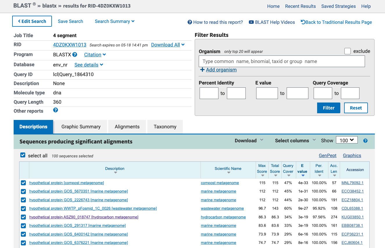Screen dimensions: 385x248
Task: Uncheck the GOS_5670351 row checkbox
Action: (24, 191)
